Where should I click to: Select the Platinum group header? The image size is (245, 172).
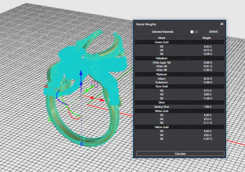pos(161,74)
